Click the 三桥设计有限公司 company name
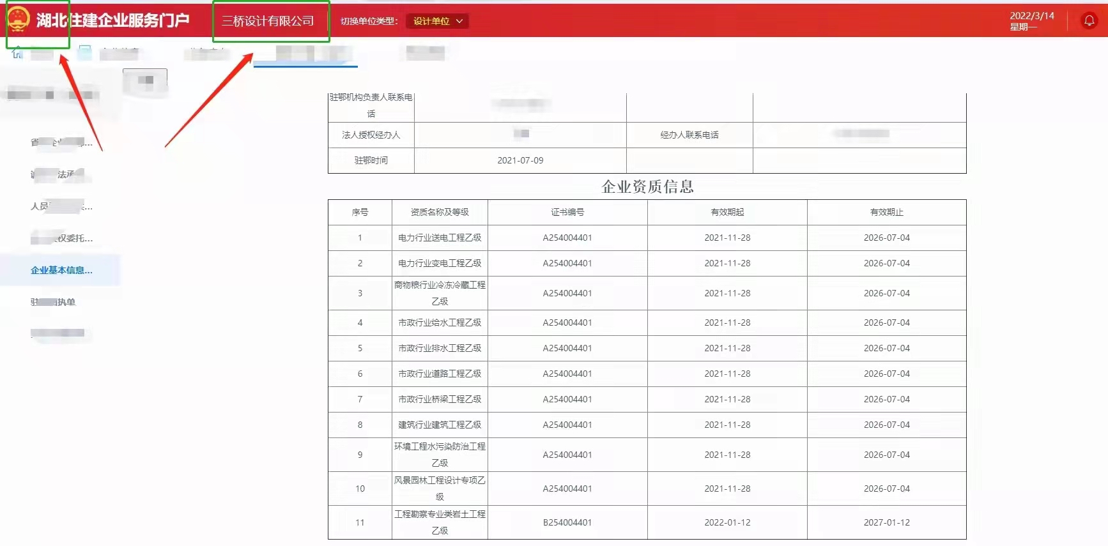 [x=268, y=21]
